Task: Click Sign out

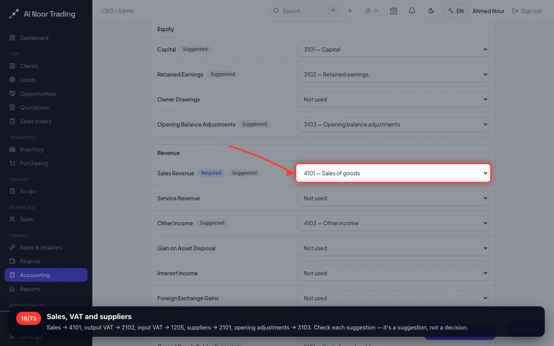Action: coord(527,11)
